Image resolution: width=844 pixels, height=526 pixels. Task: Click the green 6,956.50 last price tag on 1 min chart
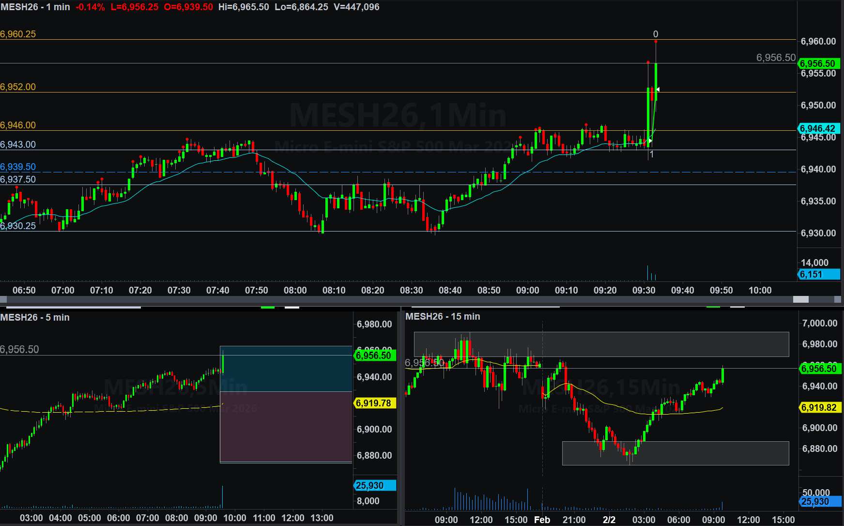click(818, 63)
